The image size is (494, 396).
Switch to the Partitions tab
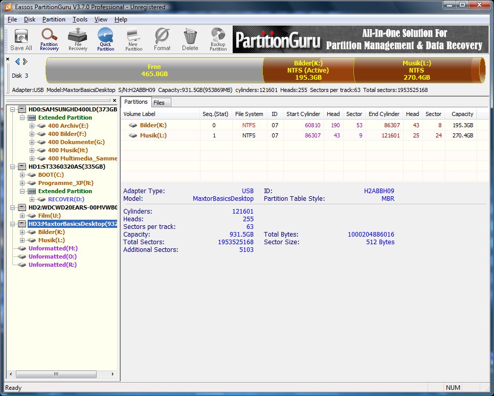[136, 102]
